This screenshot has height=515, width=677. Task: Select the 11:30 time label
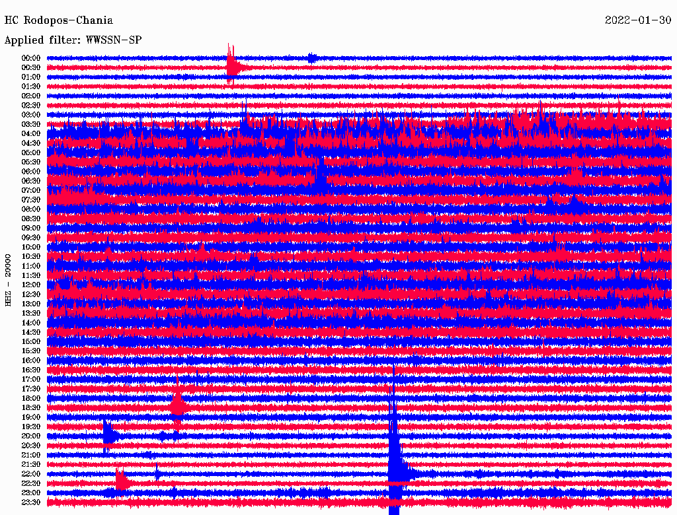pos(30,275)
